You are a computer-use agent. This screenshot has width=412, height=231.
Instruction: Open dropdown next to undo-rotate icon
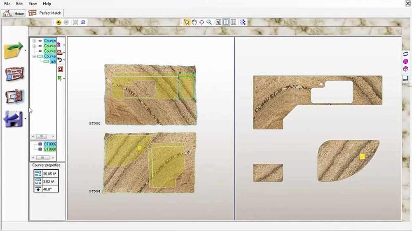64,60
